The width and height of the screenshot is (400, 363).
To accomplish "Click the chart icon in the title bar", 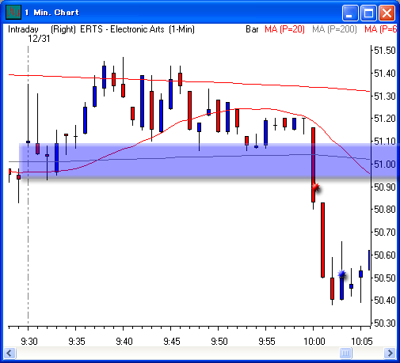I will click(13, 12).
